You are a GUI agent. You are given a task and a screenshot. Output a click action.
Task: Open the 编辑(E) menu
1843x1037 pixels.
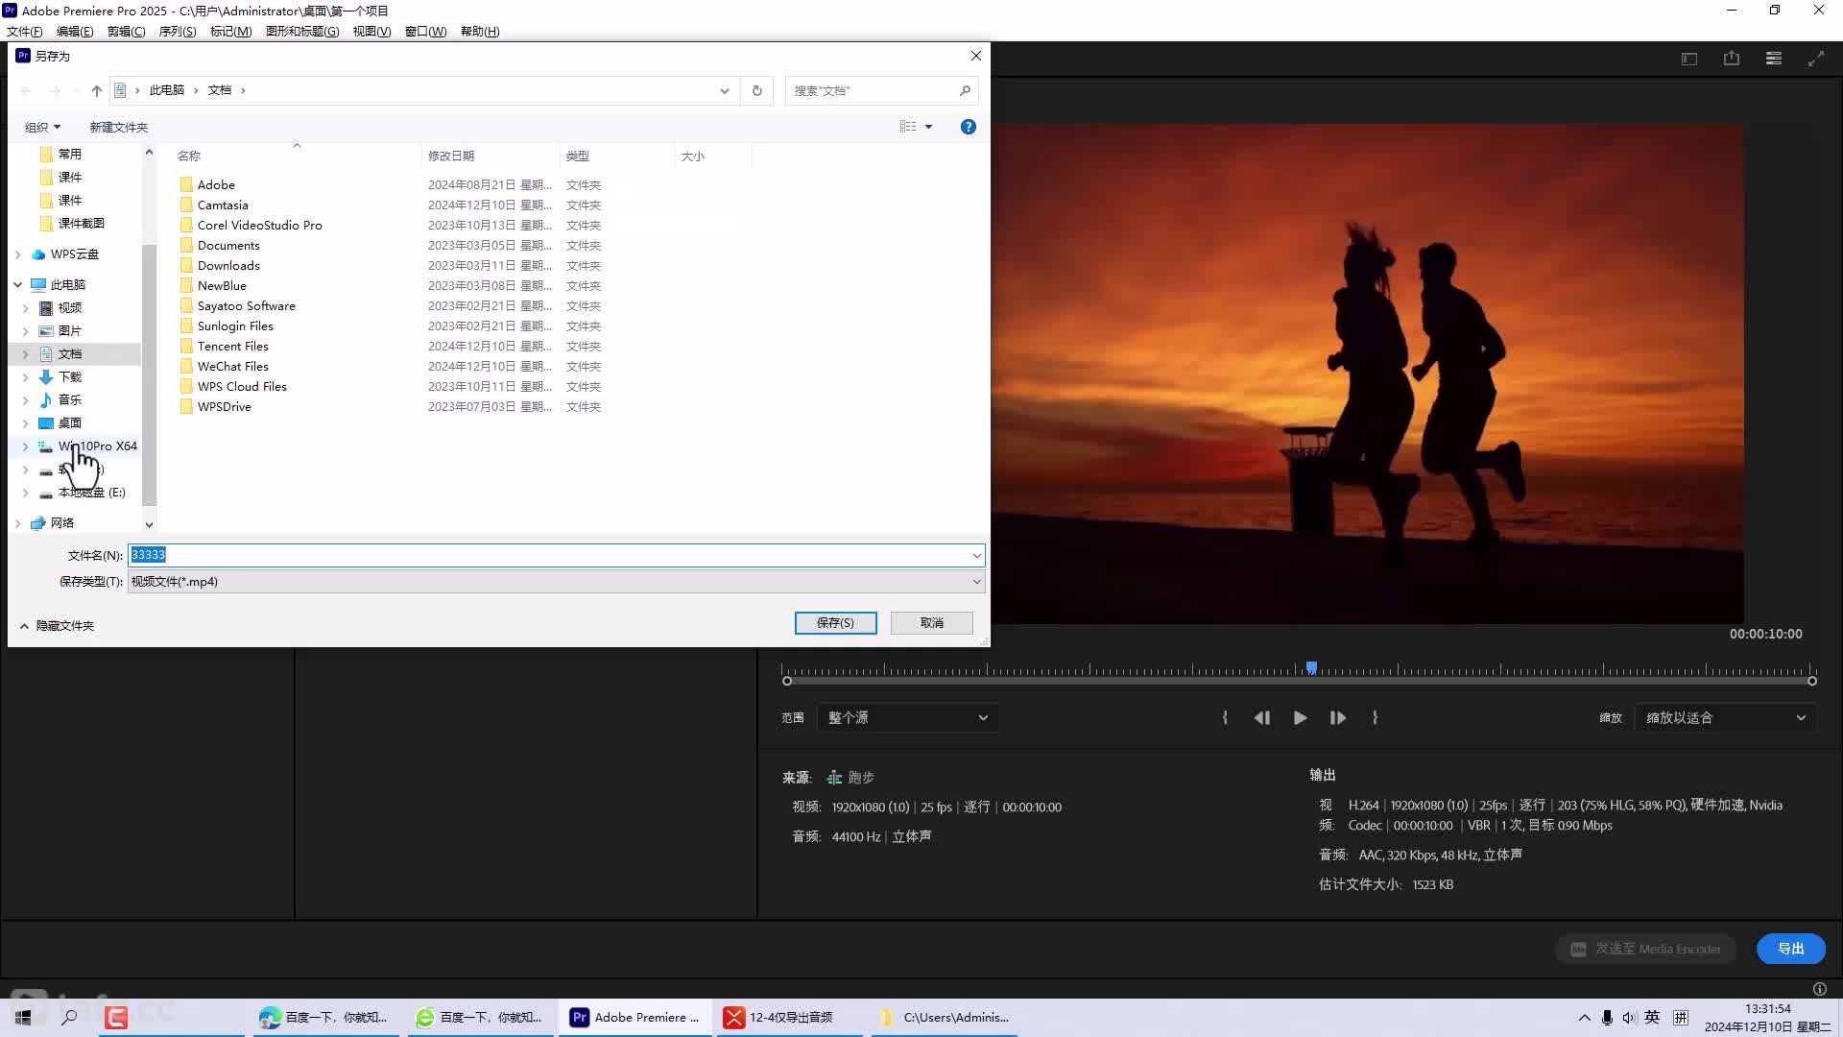pos(75,31)
